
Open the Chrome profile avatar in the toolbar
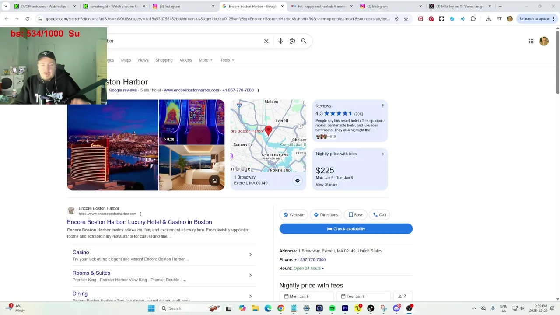(x=510, y=19)
